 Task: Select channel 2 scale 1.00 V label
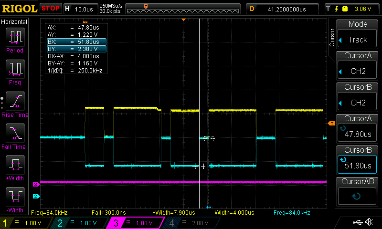88,223
